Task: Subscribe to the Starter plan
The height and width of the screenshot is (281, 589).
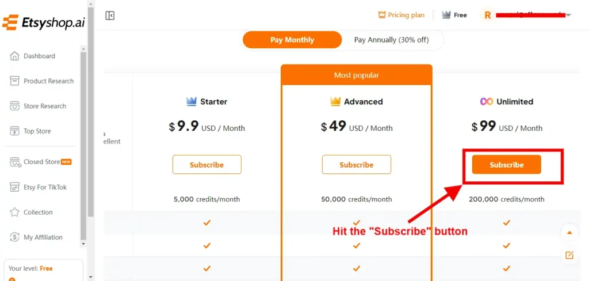Action: click(x=206, y=165)
